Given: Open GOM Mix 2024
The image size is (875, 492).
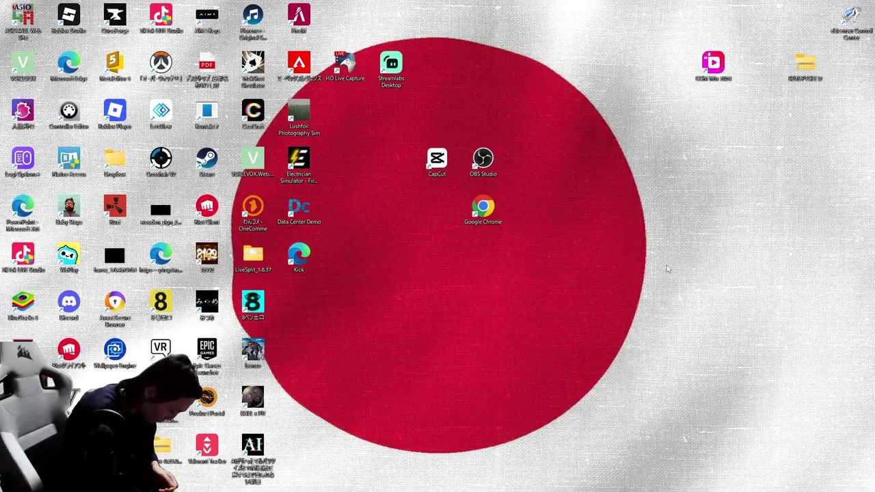Looking at the screenshot, I should point(713,63).
